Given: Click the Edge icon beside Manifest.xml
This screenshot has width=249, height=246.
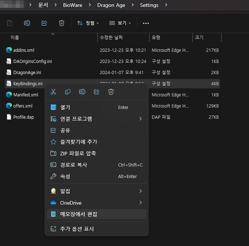Looking at the screenshot, I should (x=9, y=95).
